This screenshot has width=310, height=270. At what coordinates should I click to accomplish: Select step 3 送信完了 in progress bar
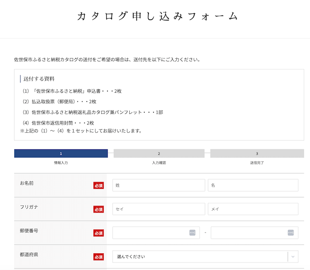pos(257,154)
